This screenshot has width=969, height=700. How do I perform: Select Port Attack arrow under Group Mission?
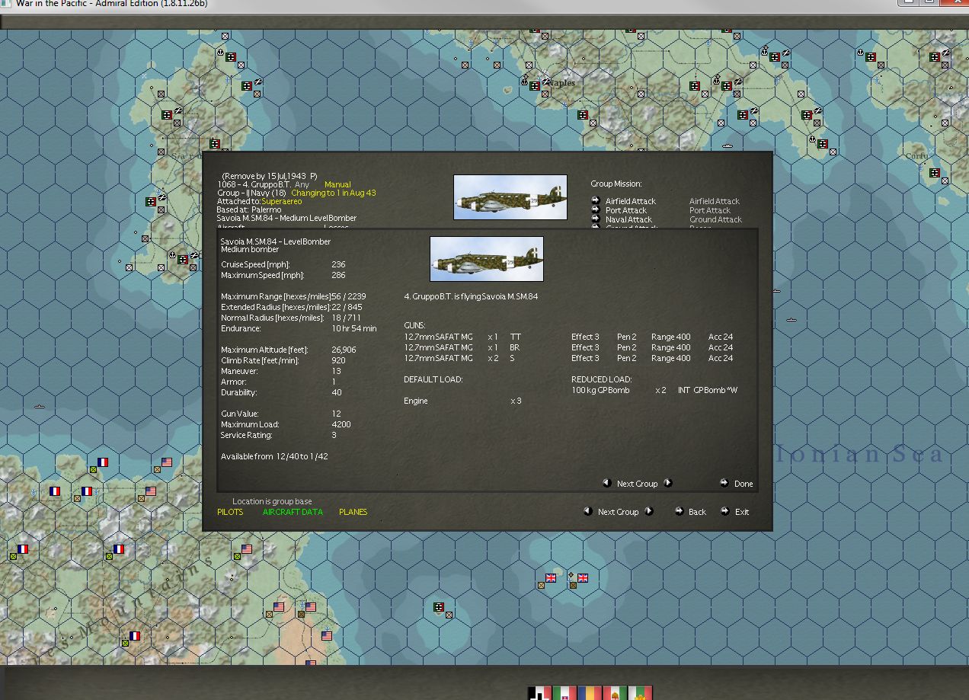coord(596,210)
